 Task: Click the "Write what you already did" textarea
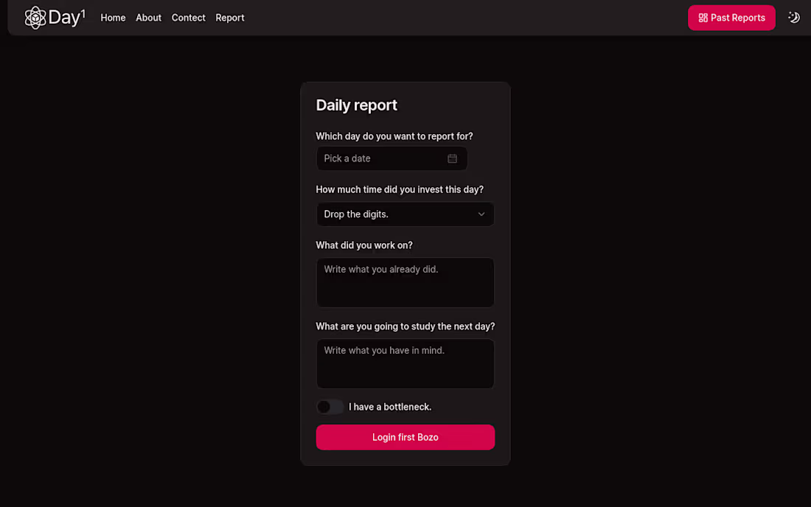(x=405, y=282)
